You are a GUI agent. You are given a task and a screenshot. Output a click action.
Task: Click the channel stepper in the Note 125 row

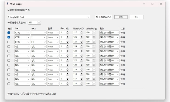(67, 42)
